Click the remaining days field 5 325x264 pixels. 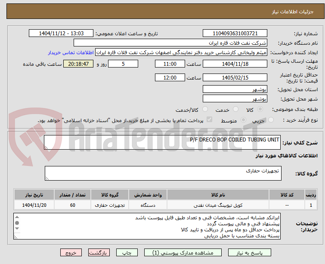pyautogui.click(x=123, y=64)
